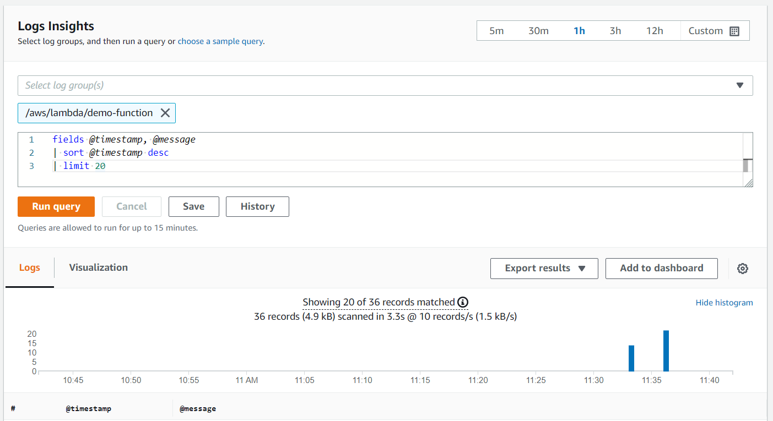The width and height of the screenshot is (773, 421).
Task: Choose the 12h time range
Action: pos(655,31)
